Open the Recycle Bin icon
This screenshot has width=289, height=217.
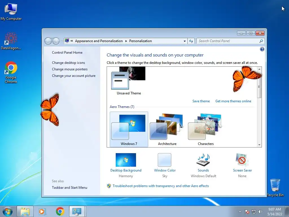[275, 188]
